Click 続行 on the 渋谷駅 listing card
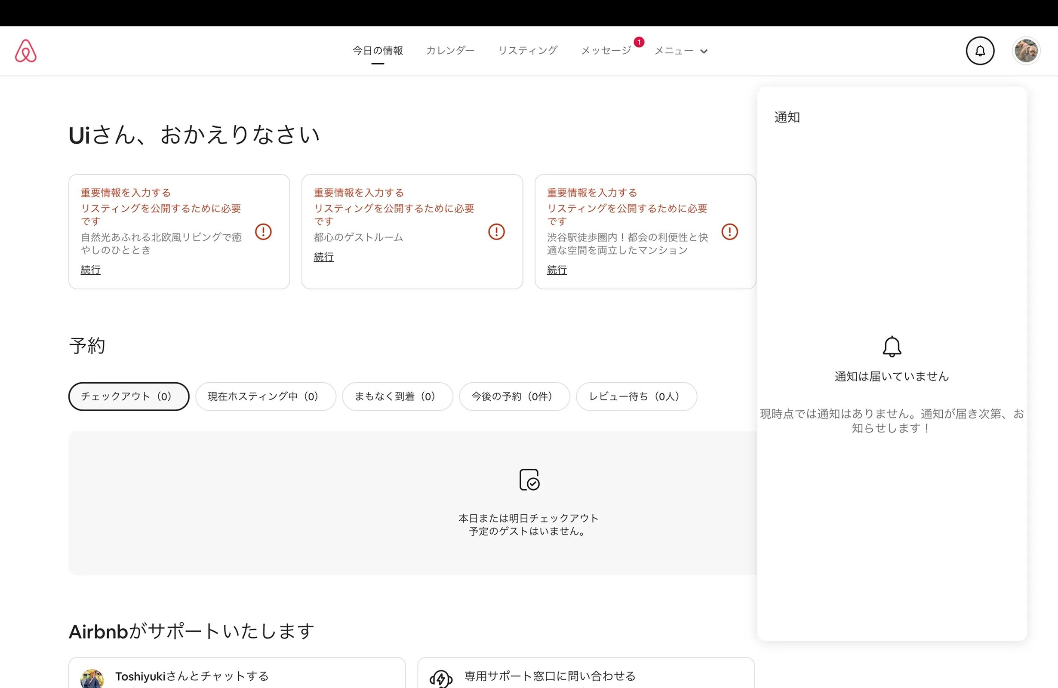Screen dimensions: 1058x688 (x=557, y=270)
